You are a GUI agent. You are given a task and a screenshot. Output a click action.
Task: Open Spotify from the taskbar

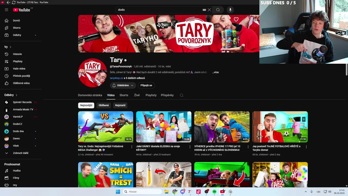215,192
